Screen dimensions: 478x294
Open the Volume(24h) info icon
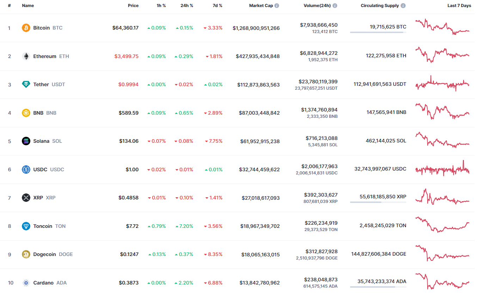point(335,6)
